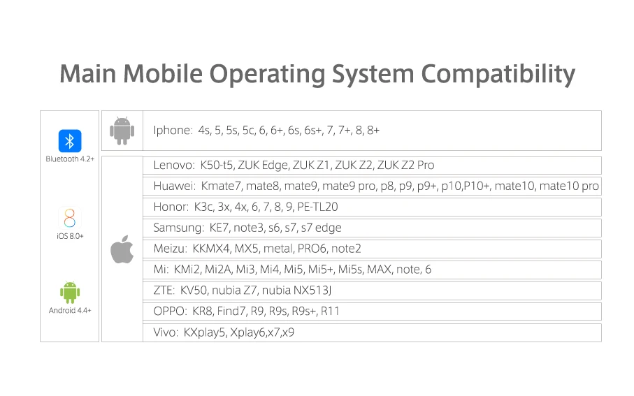Select the Lenovo compatibility row
The image size is (634, 396).
(372, 166)
